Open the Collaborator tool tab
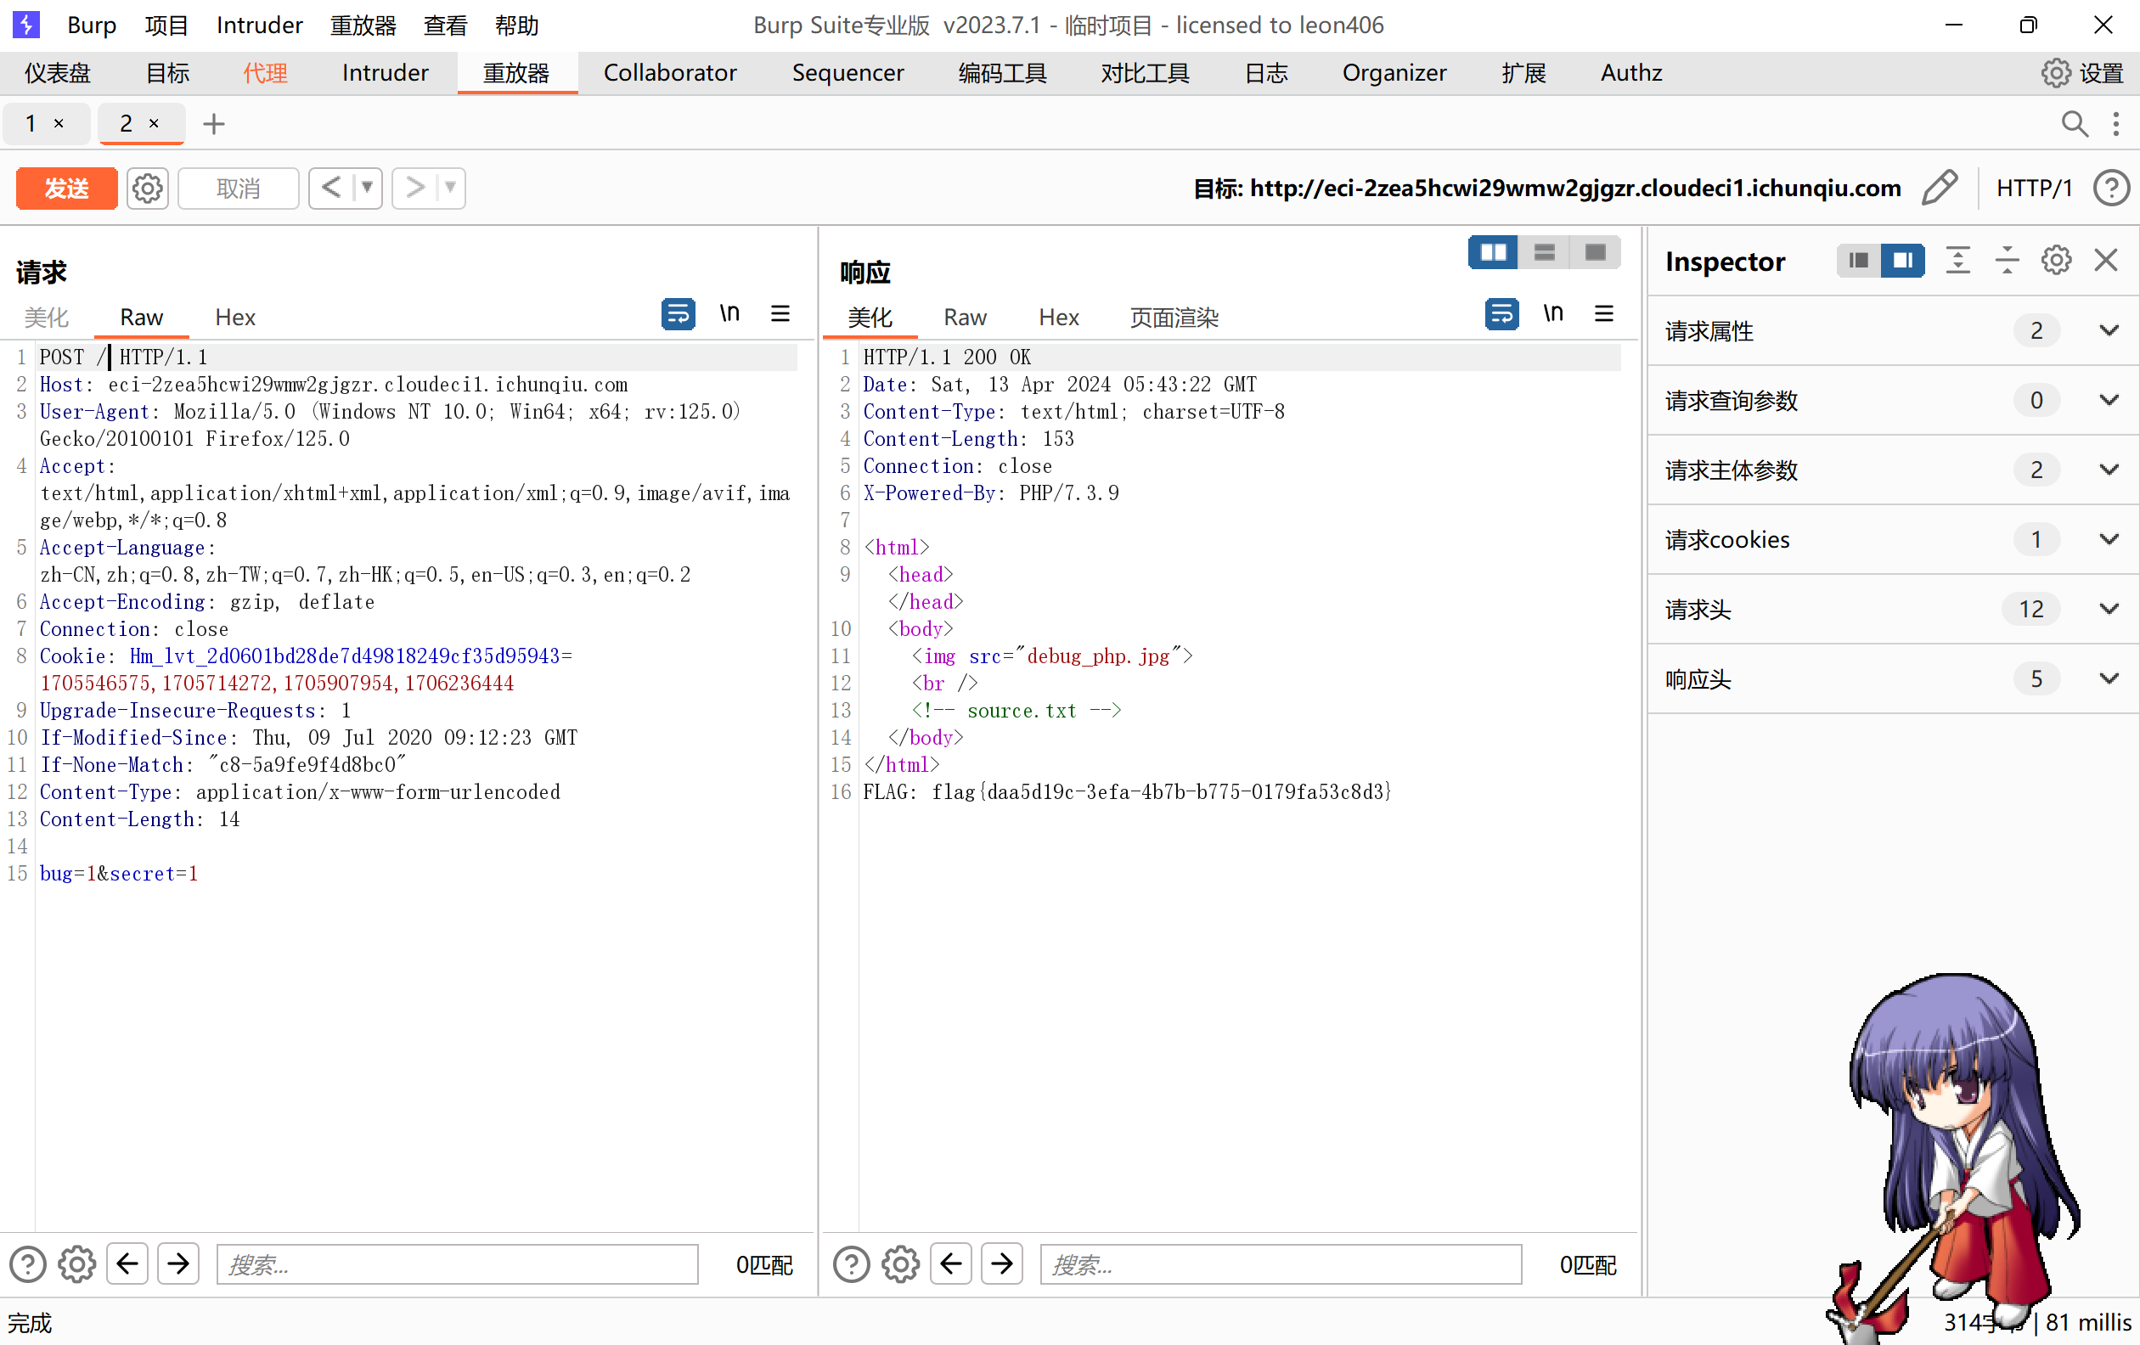Viewport: 2140px width, 1345px height. tap(670, 73)
